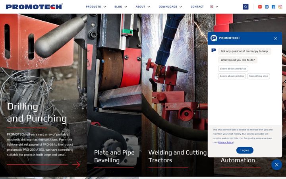Open the BLOG menu item

pyautogui.click(x=118, y=7)
